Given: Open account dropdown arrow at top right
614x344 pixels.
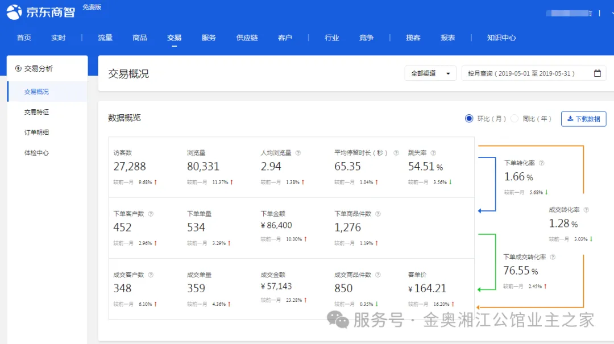Looking at the screenshot, I should click(598, 13).
